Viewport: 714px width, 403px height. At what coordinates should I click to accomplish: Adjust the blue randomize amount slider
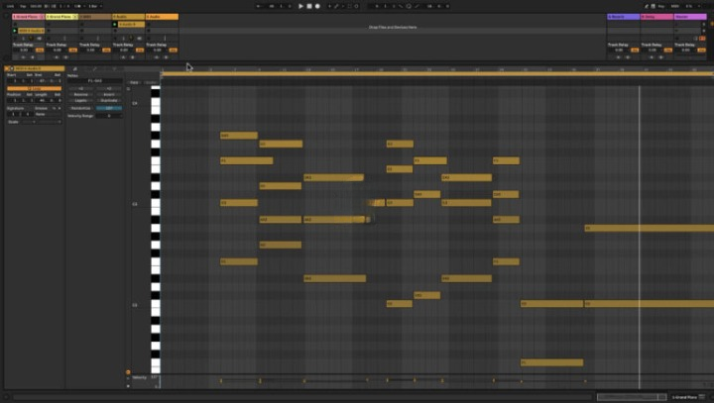(109, 108)
